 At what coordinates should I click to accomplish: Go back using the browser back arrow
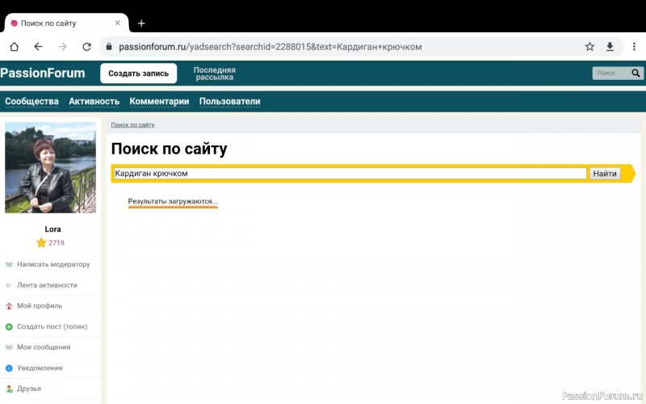[x=38, y=47]
